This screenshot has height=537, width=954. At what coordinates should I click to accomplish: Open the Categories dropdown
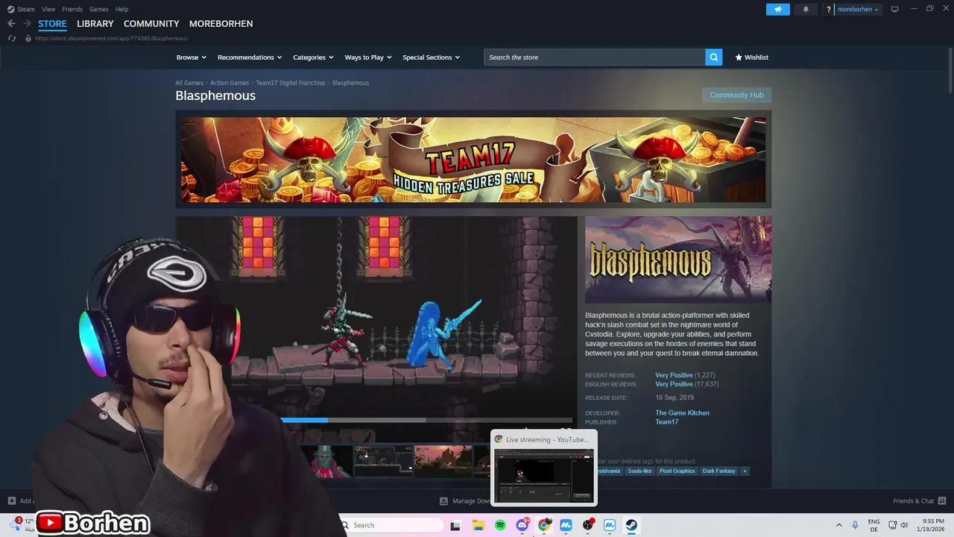pos(313,57)
